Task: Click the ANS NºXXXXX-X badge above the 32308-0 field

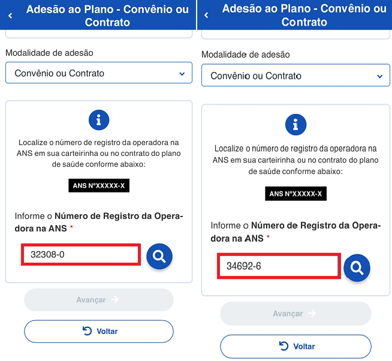Action: (98, 186)
